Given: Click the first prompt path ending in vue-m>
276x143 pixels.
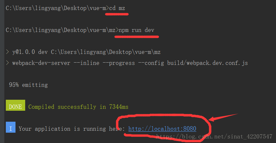Looking at the screenshot, I should click(57, 8).
